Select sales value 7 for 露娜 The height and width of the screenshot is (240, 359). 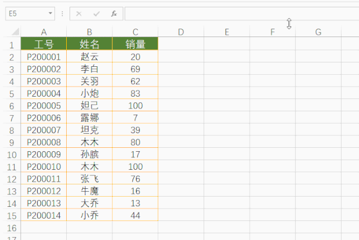(x=135, y=117)
